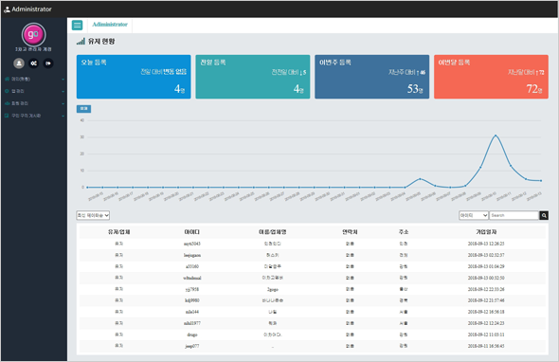Expand the first sidebar menu with home icon
Image resolution: width=559 pixels, height=362 pixels.
pyautogui.click(x=34, y=79)
